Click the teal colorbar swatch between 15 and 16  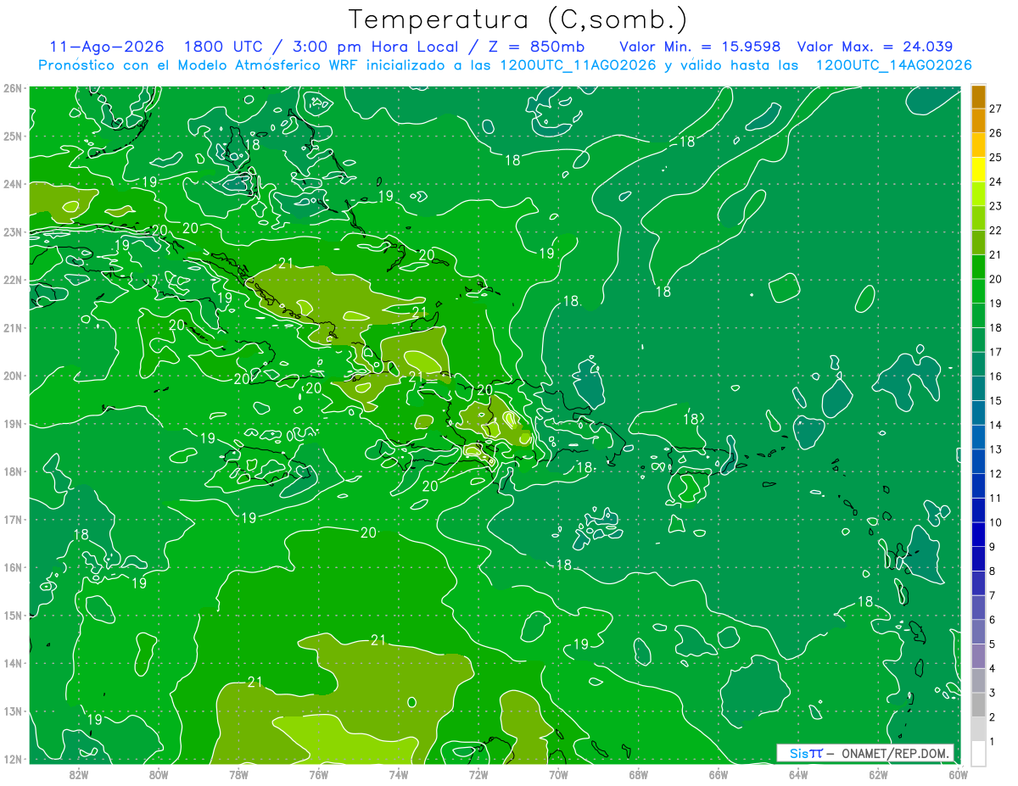point(978,388)
